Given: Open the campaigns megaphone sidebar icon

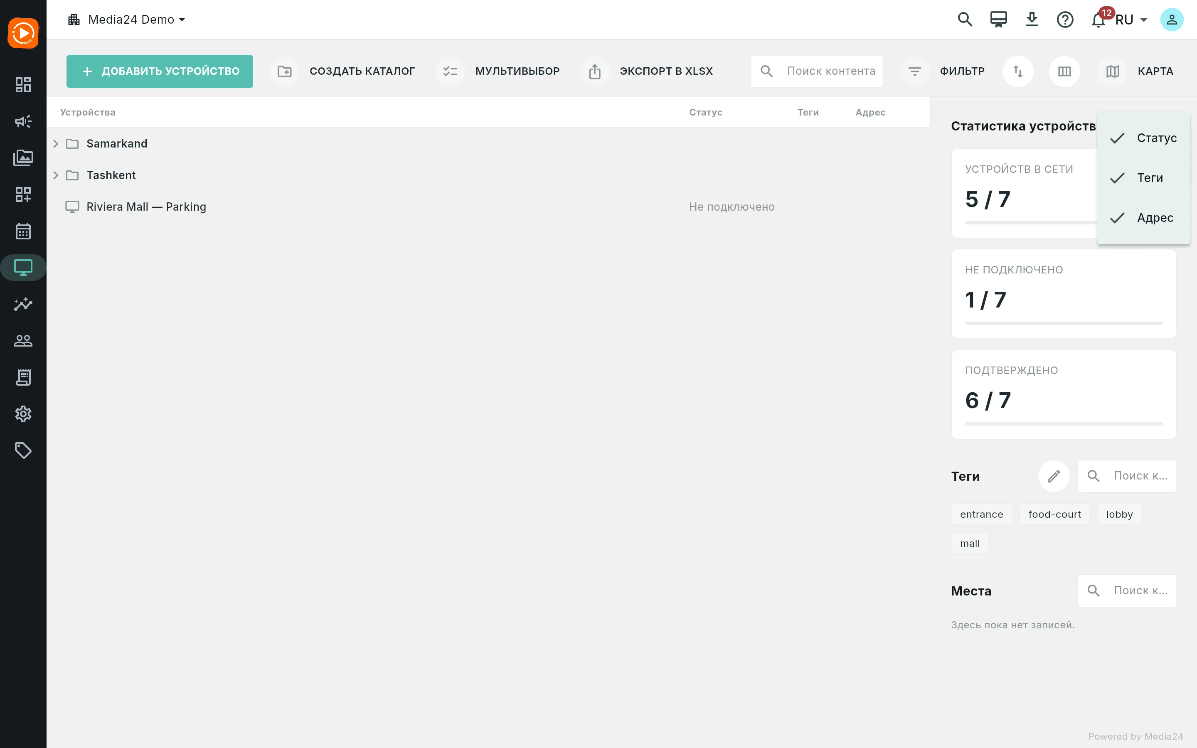Looking at the screenshot, I should click(x=23, y=121).
